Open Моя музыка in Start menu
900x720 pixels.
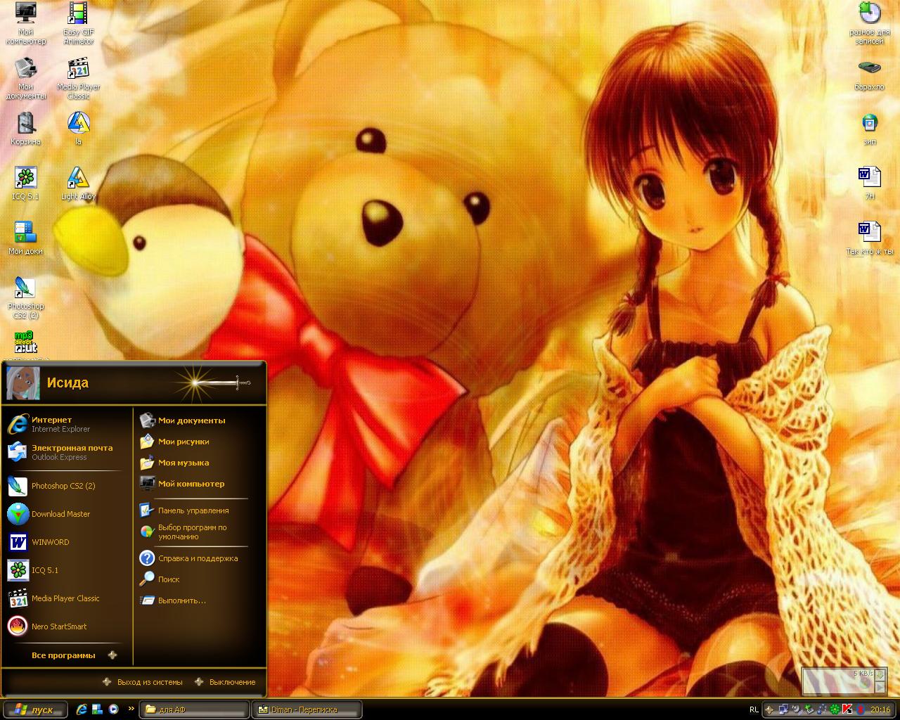pos(199,463)
